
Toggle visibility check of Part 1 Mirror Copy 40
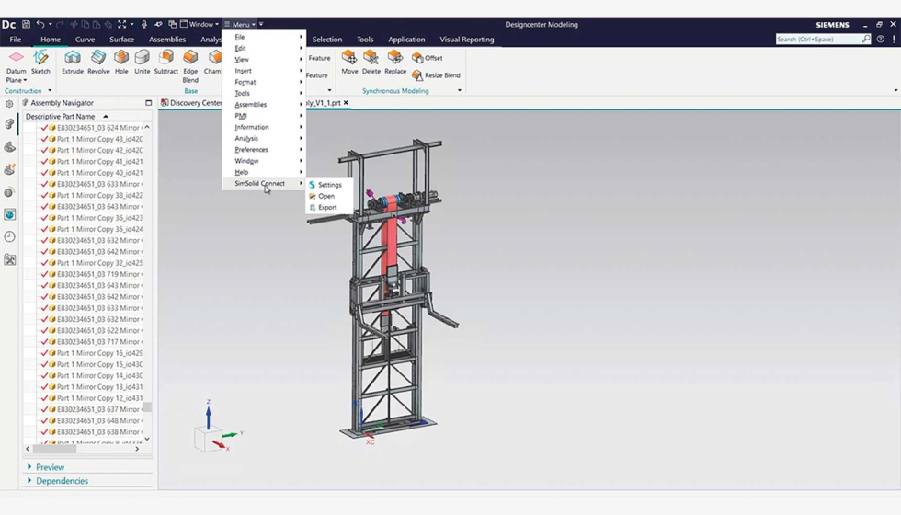pos(44,173)
